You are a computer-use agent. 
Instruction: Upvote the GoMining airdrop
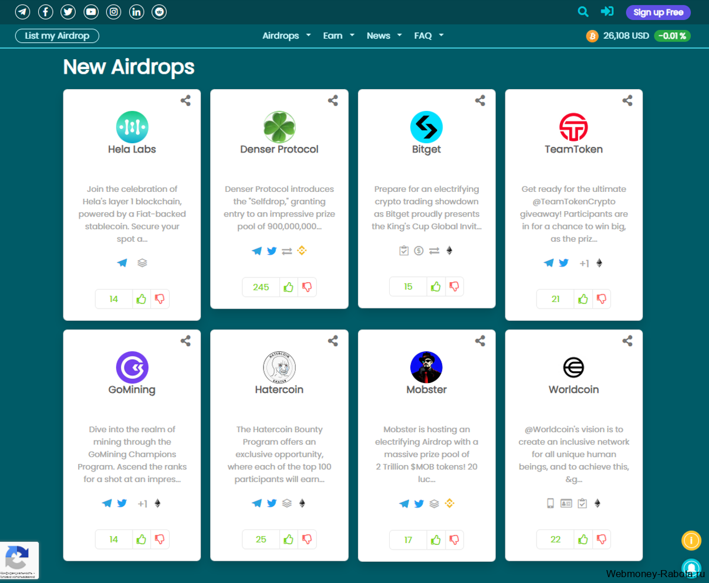(141, 540)
